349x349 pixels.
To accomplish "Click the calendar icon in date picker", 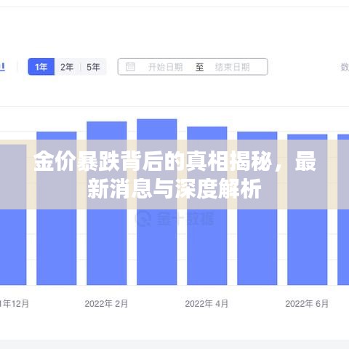I will point(130,67).
